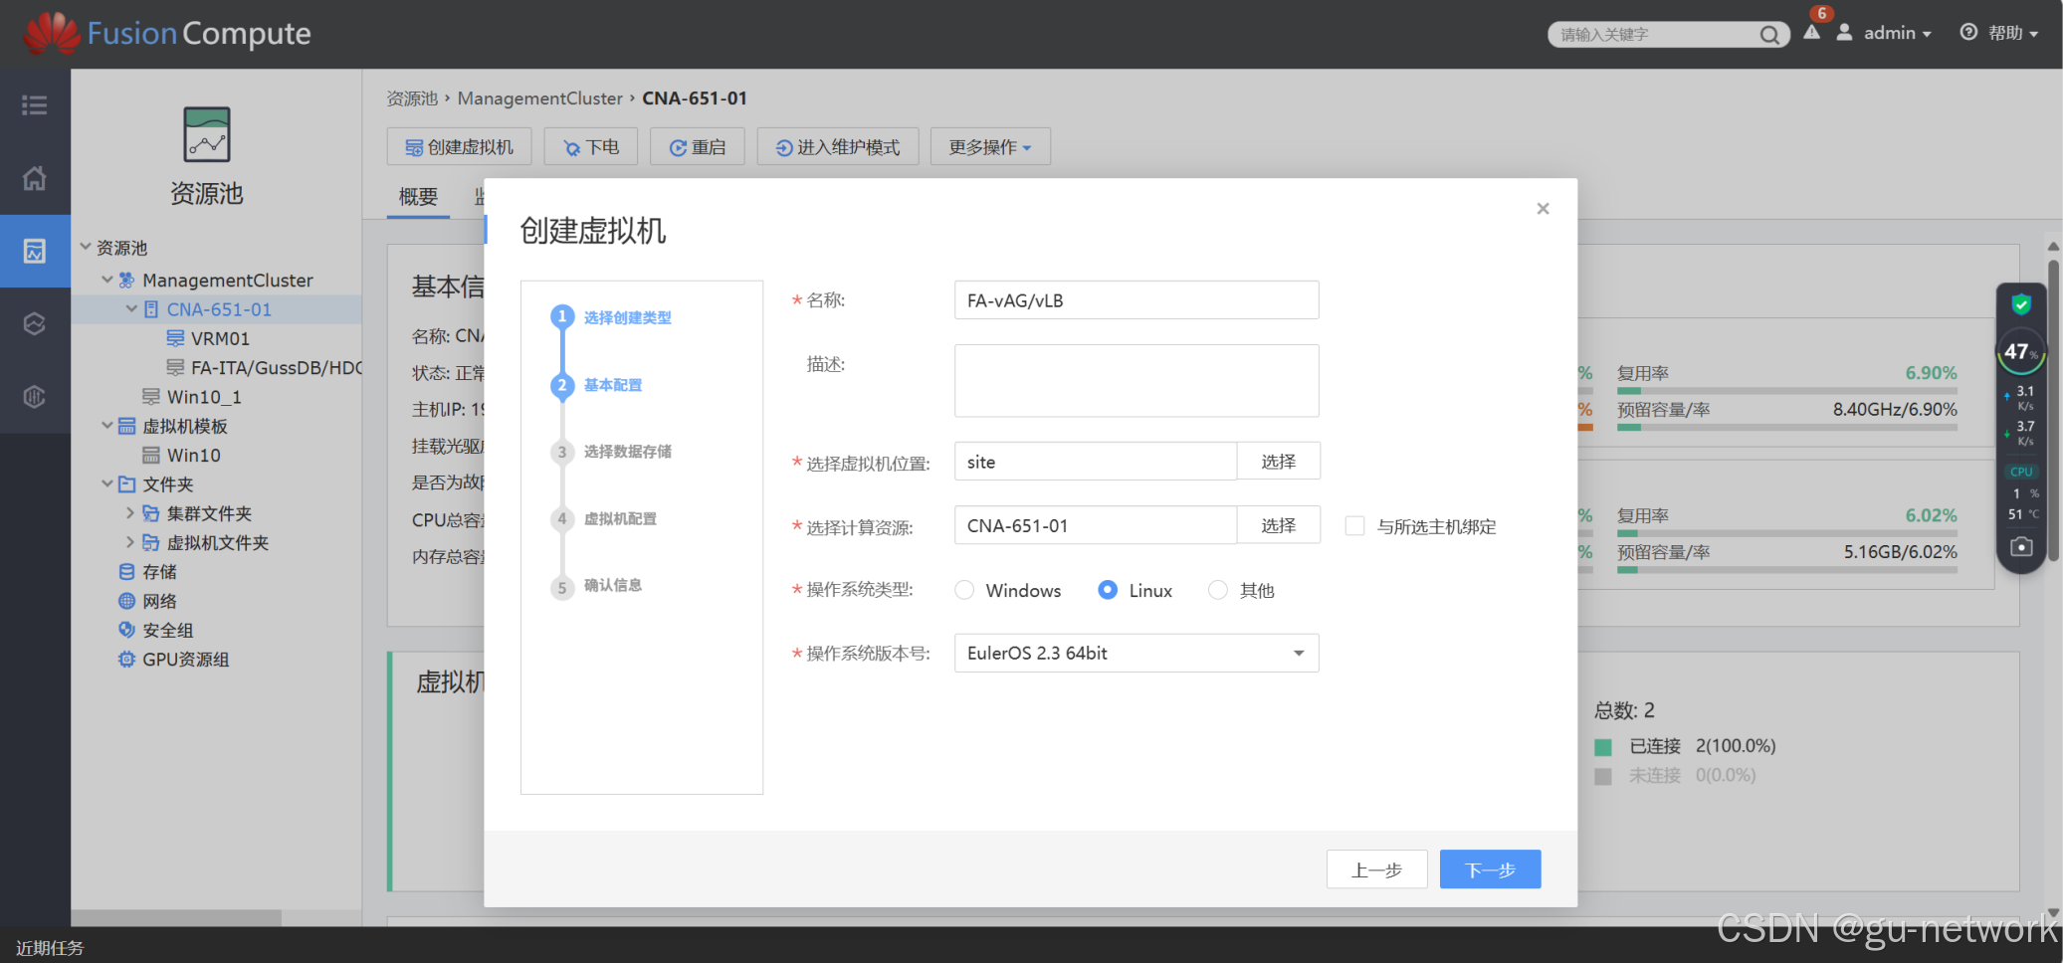This screenshot has height=963, width=2063.
Task: Select the 其他 OS type radio
Action: (x=1218, y=590)
